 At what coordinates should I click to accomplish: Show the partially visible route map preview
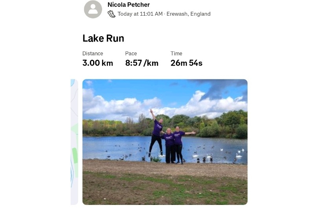click(74, 142)
